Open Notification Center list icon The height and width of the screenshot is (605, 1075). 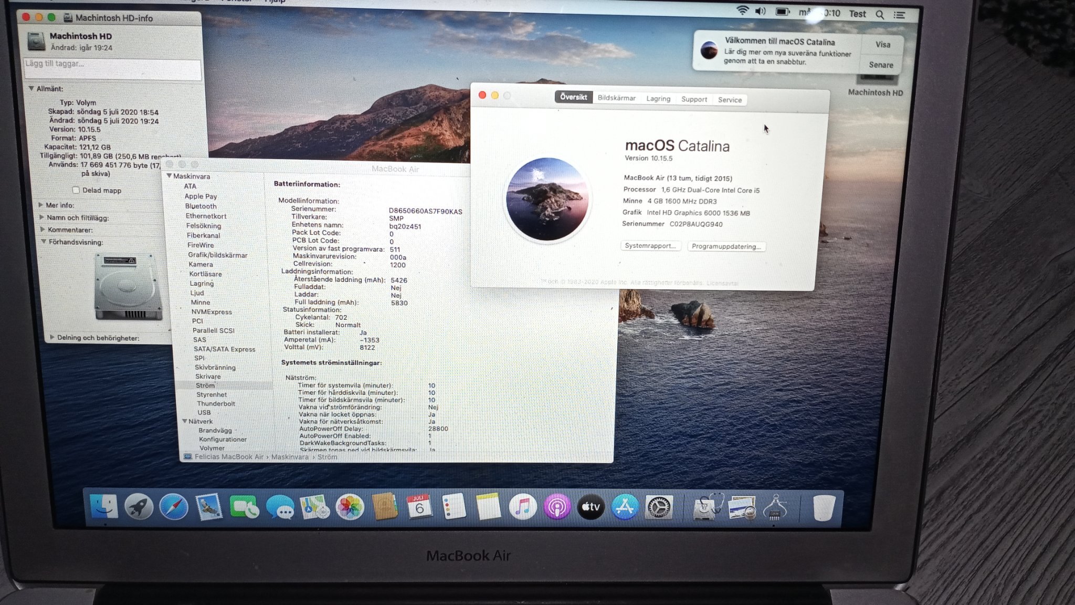point(899,15)
